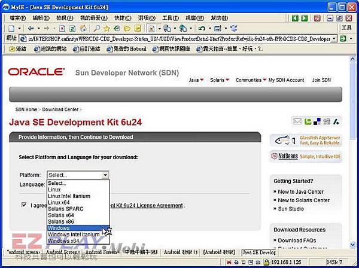Open the 我的最愛(A) Favorites menu
The width and height of the screenshot is (359, 268).
[94, 18]
